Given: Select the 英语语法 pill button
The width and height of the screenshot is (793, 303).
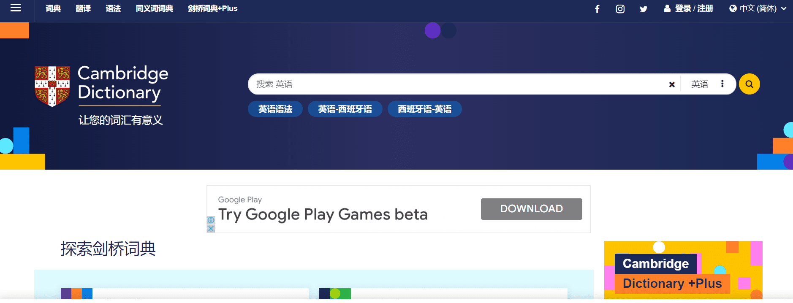Looking at the screenshot, I should click(275, 109).
